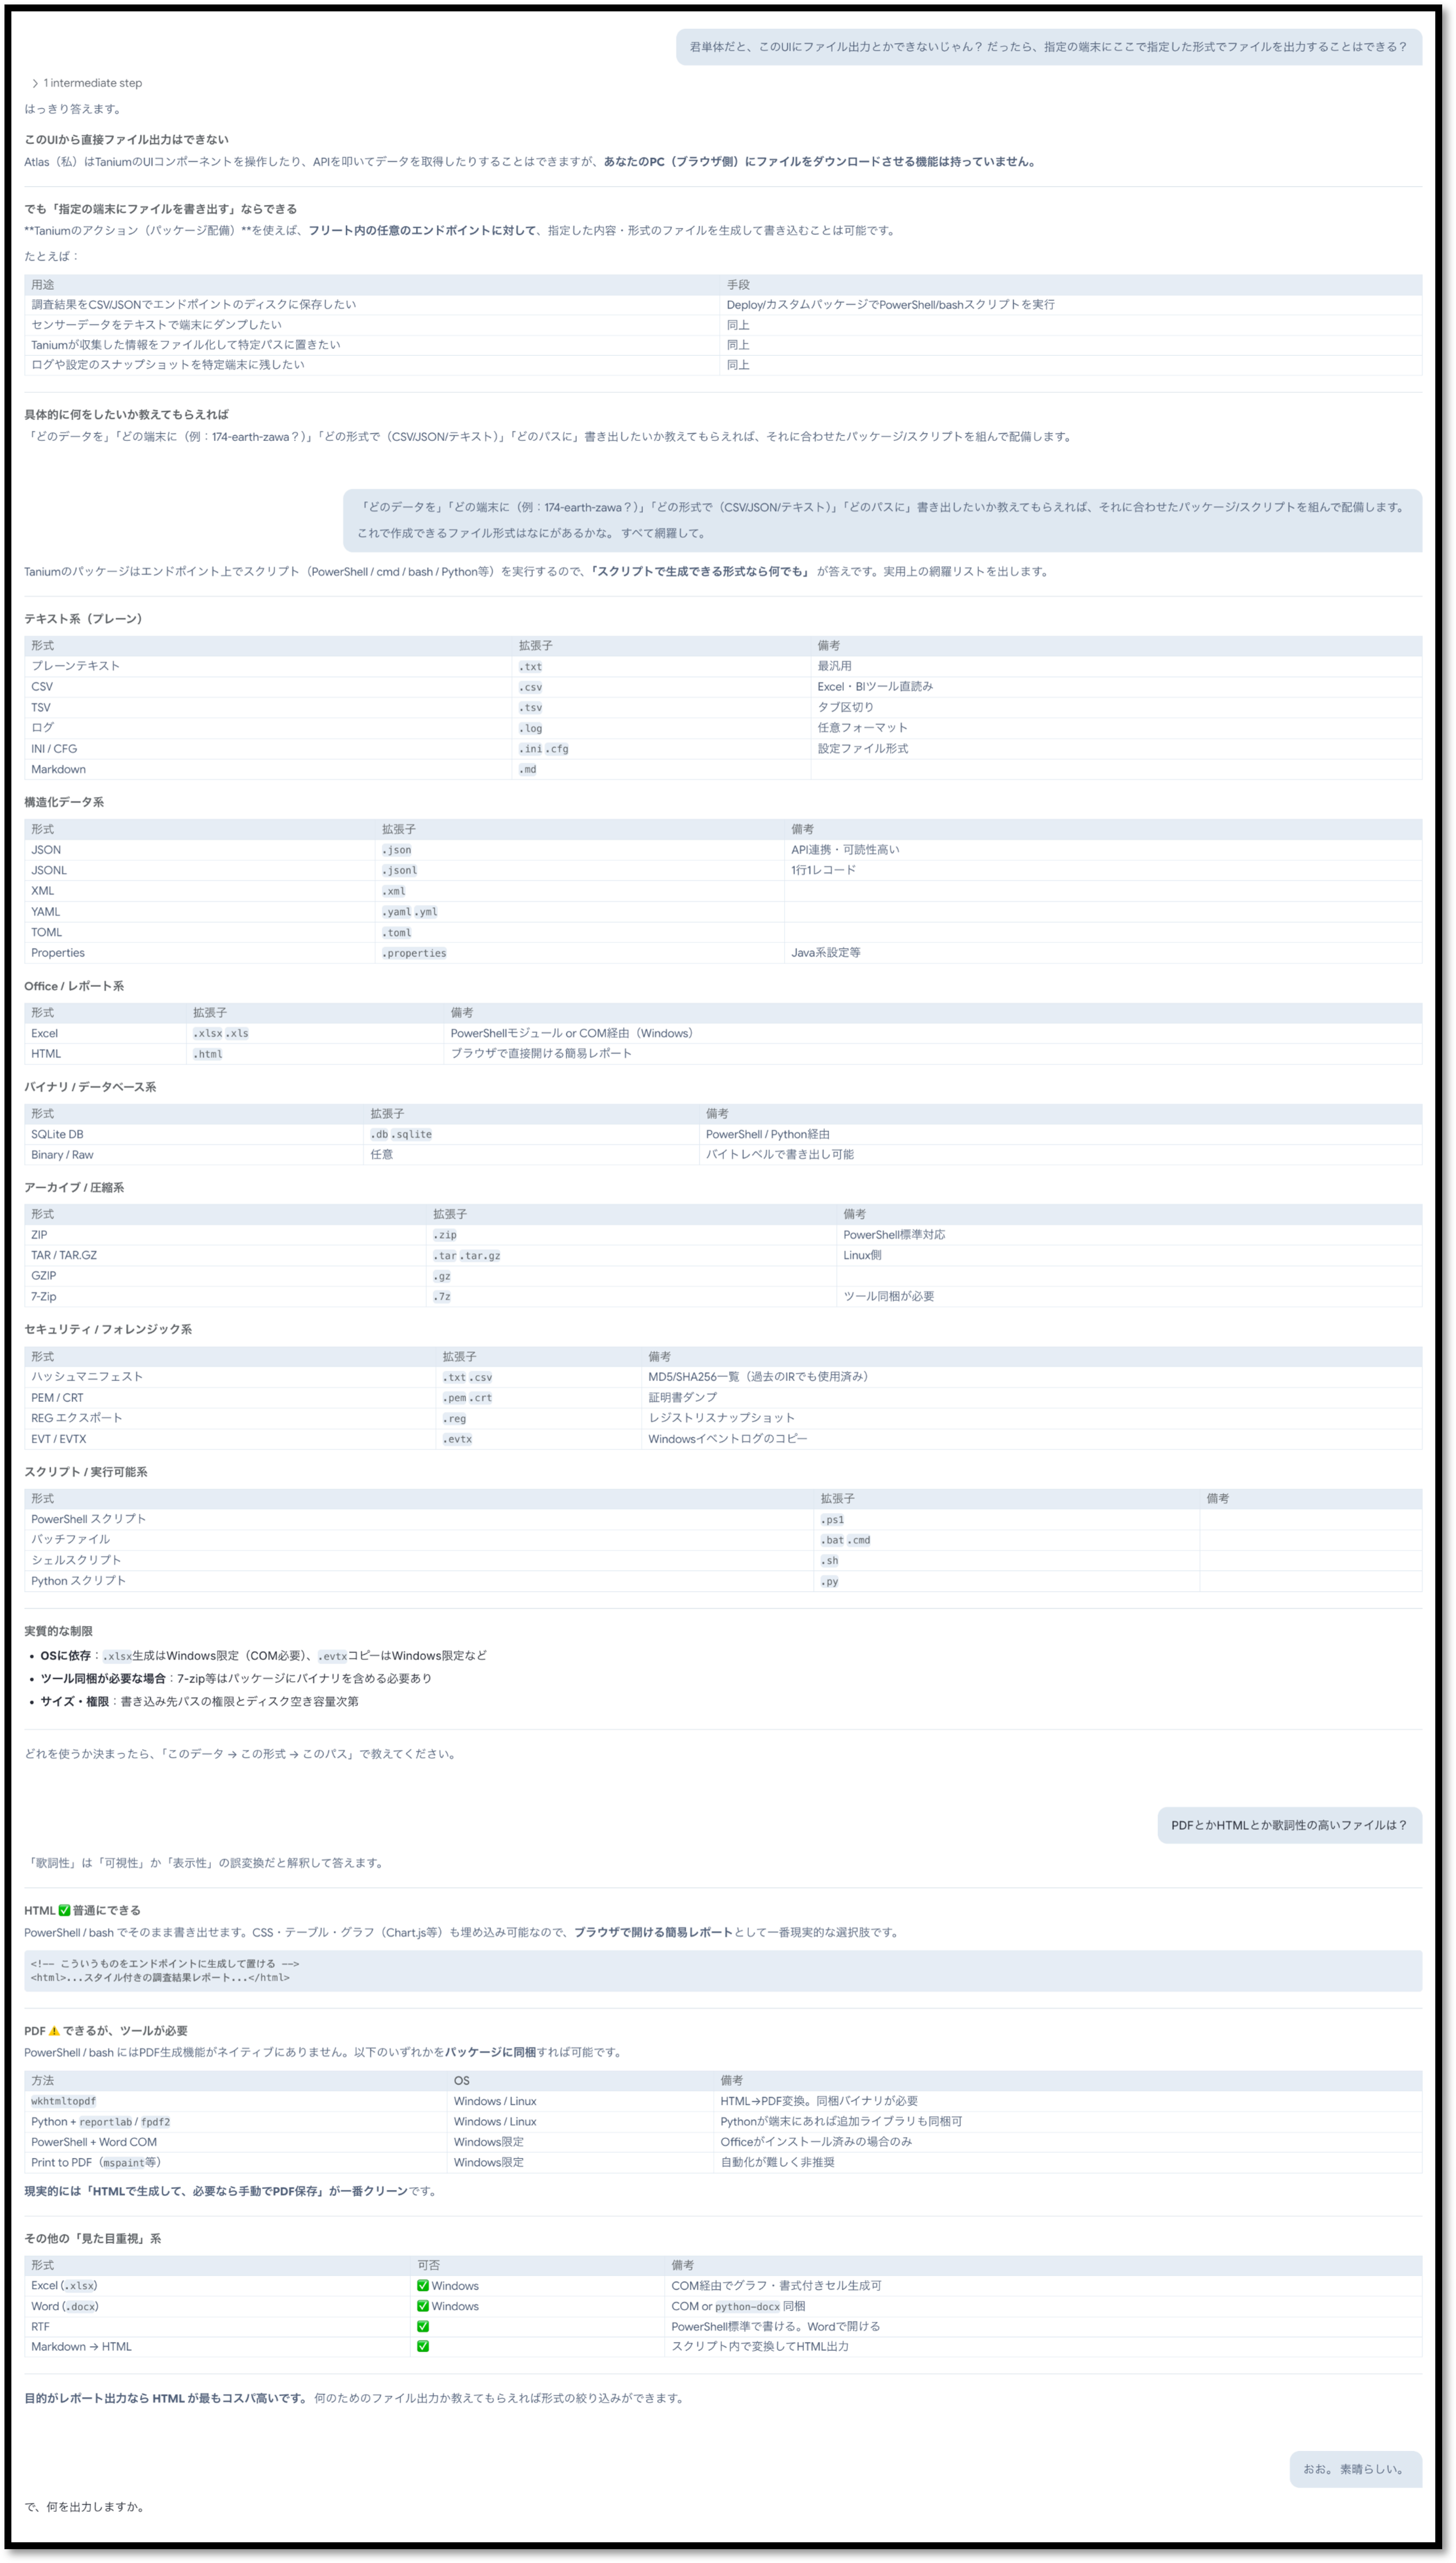Click the ".pem" extension tag
1456x2563 pixels.
click(x=455, y=1398)
